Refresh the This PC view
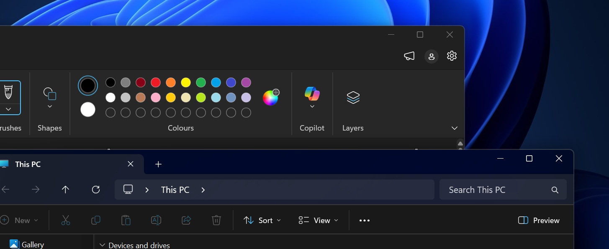 click(x=96, y=190)
